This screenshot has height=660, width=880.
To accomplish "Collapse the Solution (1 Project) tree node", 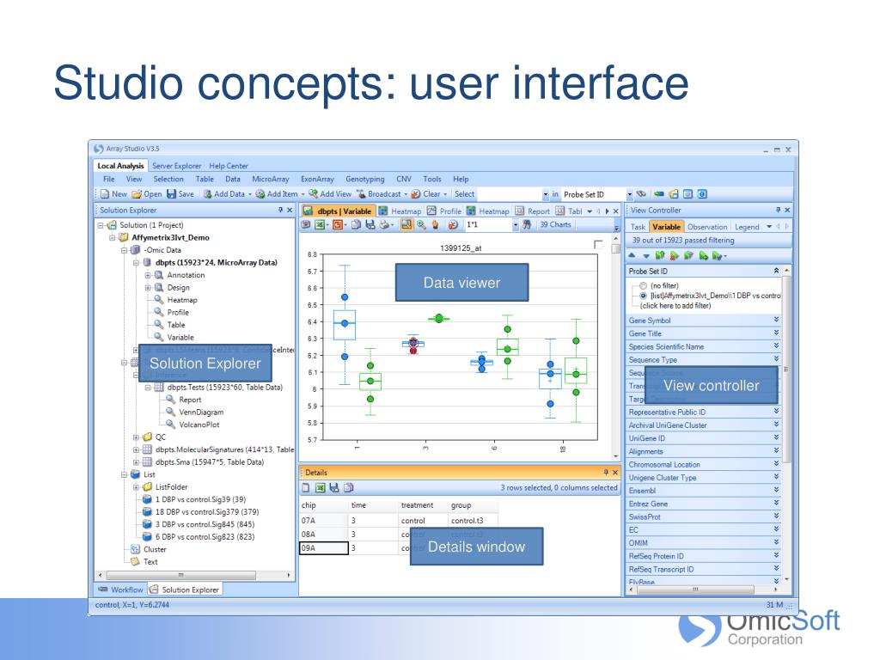I will click(x=101, y=225).
